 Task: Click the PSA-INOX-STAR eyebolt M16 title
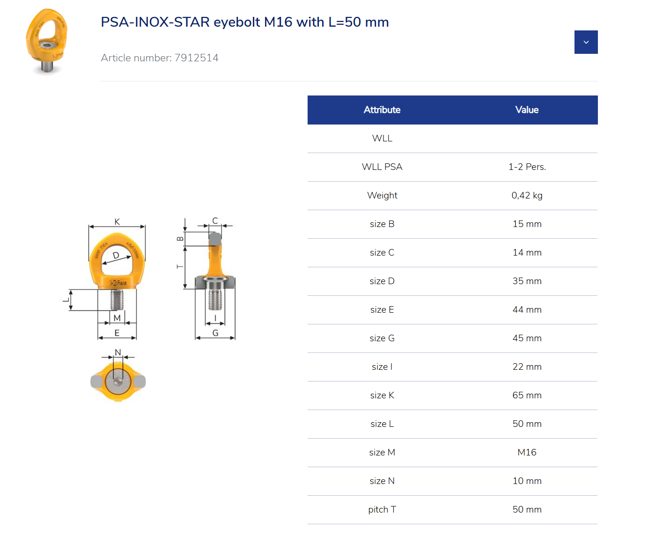pos(244,22)
